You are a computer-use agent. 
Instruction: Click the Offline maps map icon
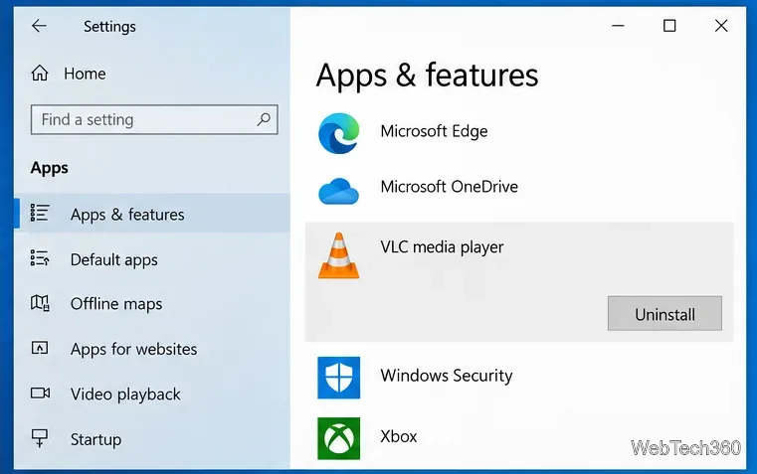[40, 303]
